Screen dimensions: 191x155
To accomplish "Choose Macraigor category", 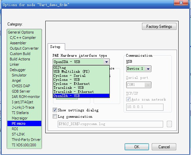I will click(19, 118).
